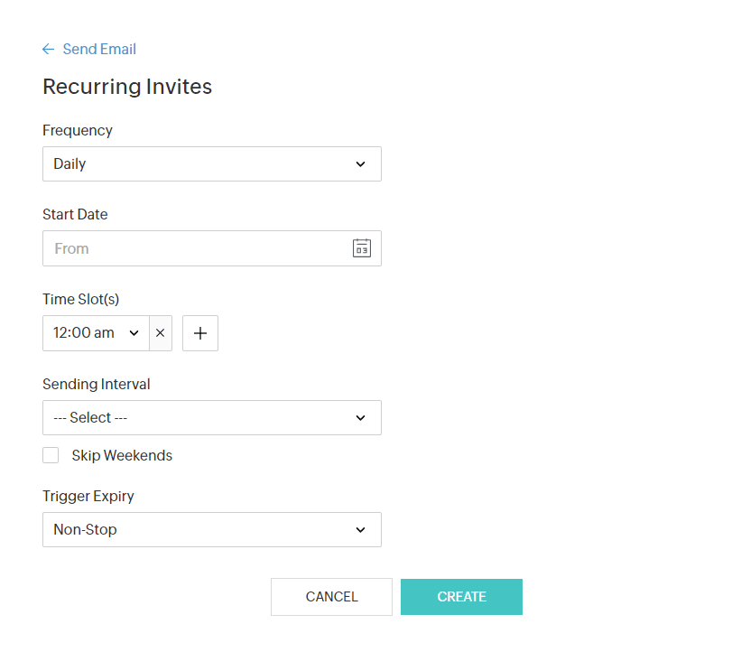Remove the 12:00 am time slot
Screen dimensions: 741x652
[x=161, y=333]
